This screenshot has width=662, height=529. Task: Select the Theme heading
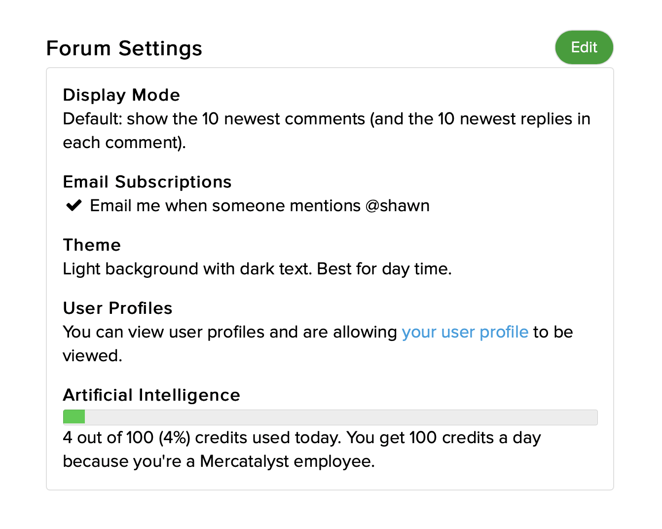(x=92, y=245)
